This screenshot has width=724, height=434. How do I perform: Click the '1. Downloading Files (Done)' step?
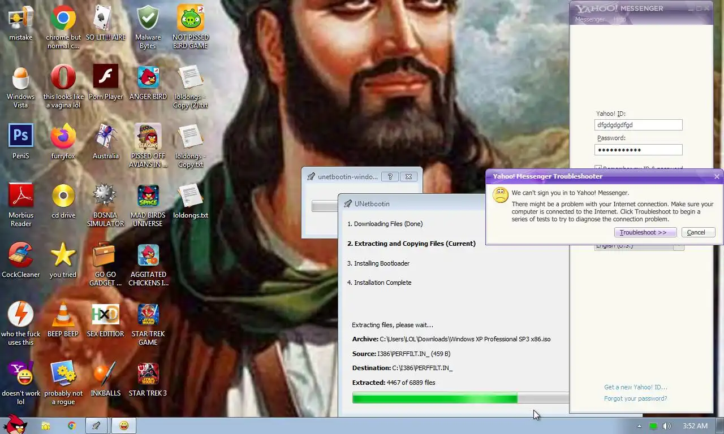(x=385, y=224)
